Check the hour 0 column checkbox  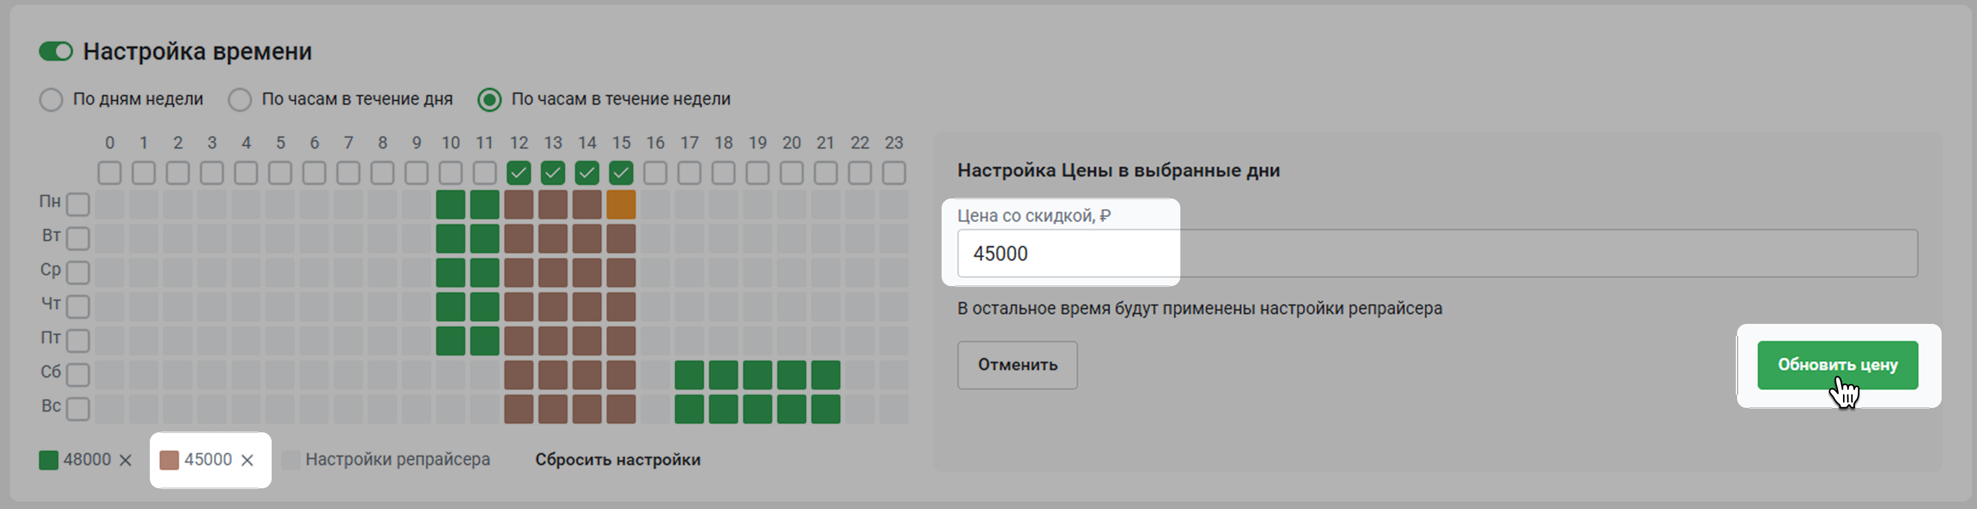(x=110, y=173)
